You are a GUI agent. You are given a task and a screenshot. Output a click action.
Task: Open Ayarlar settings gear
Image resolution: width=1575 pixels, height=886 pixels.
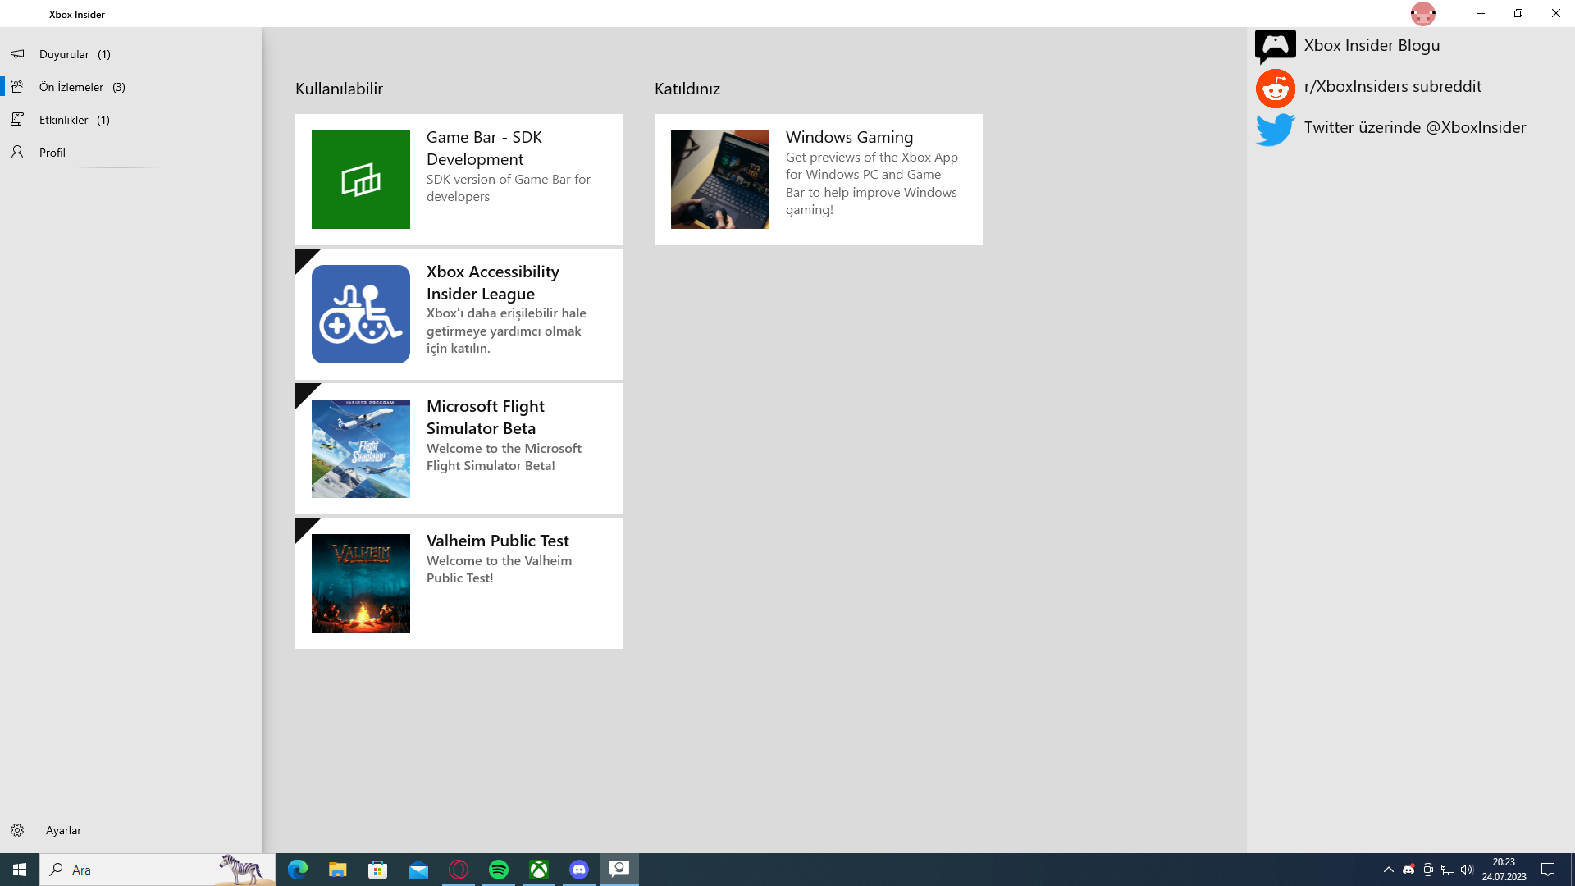(17, 830)
